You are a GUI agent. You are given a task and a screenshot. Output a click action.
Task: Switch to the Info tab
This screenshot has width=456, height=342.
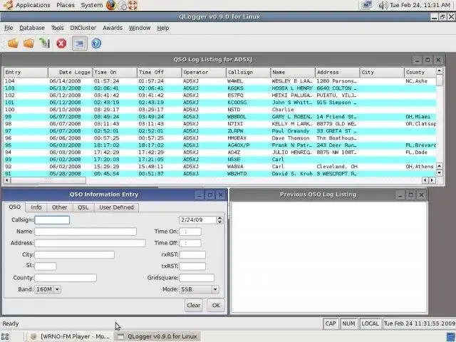(36, 207)
